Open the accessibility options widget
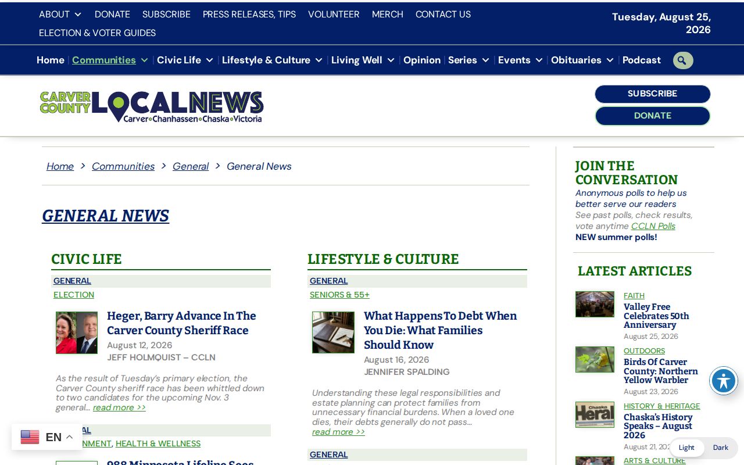This screenshot has width=744, height=465. (x=724, y=381)
